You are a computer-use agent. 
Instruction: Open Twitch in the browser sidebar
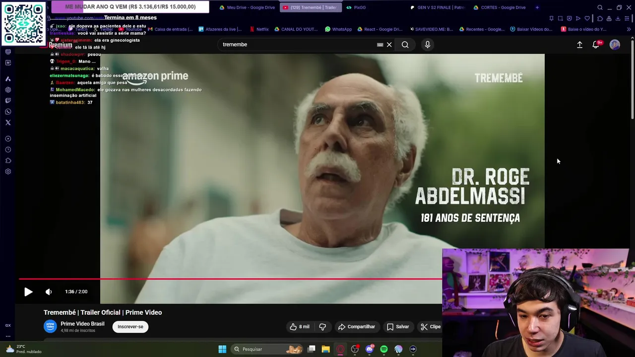8,101
